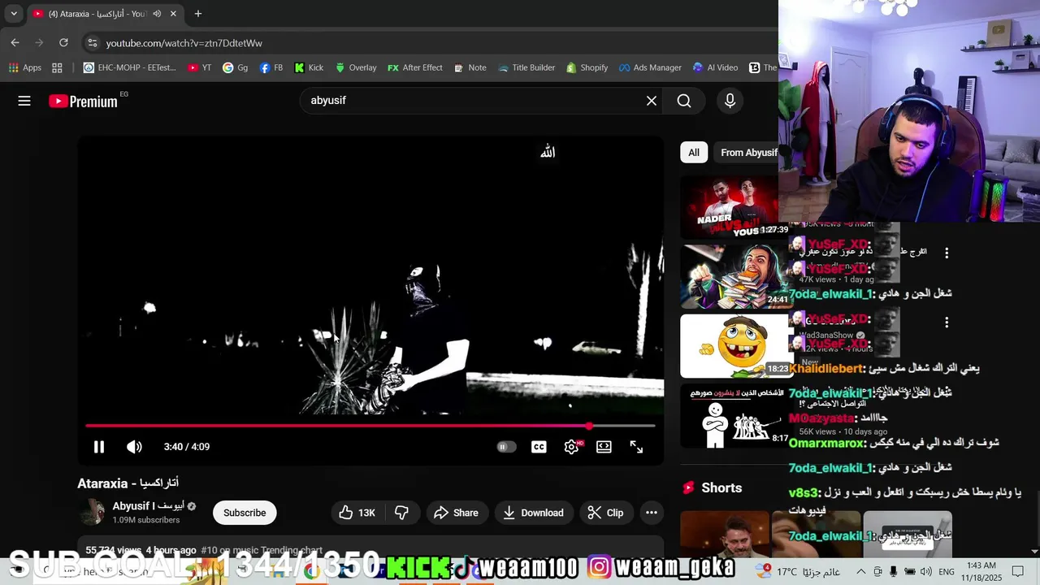Open the 18:23 emoji video thumbnail
The height and width of the screenshot is (585, 1040).
point(735,346)
